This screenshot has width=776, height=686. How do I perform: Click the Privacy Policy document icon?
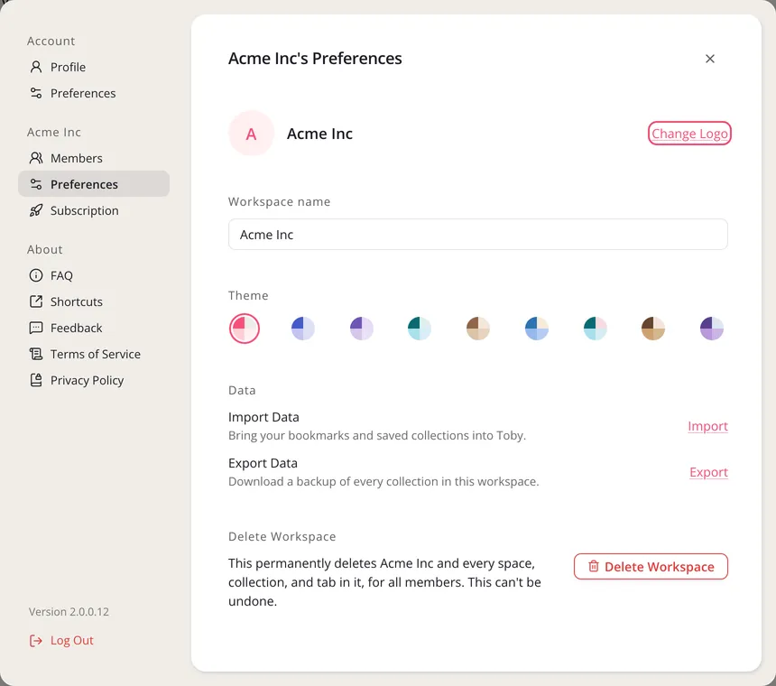point(36,380)
